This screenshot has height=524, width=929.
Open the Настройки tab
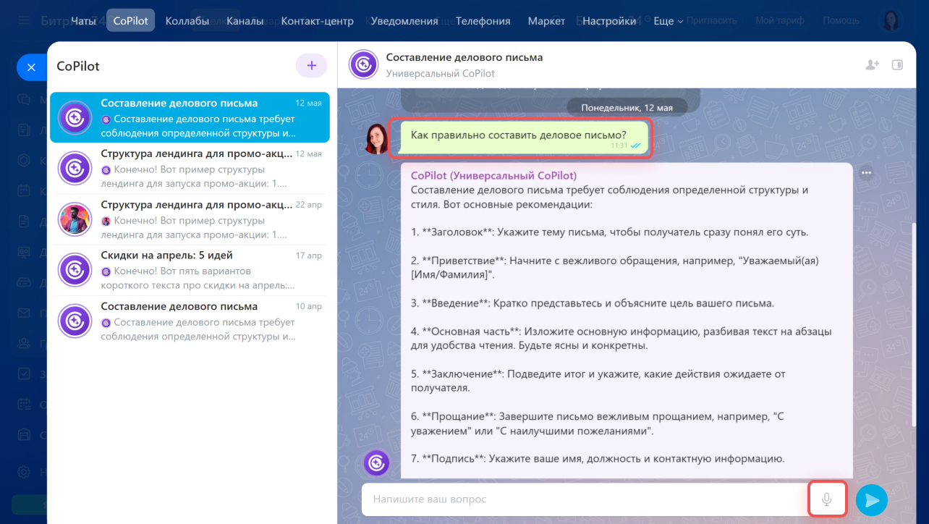click(x=609, y=21)
